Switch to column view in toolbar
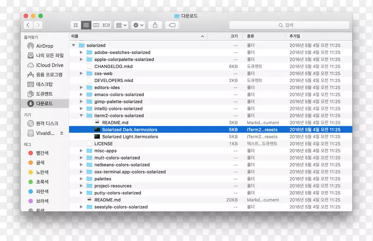373x241 pixels. click(x=96, y=25)
